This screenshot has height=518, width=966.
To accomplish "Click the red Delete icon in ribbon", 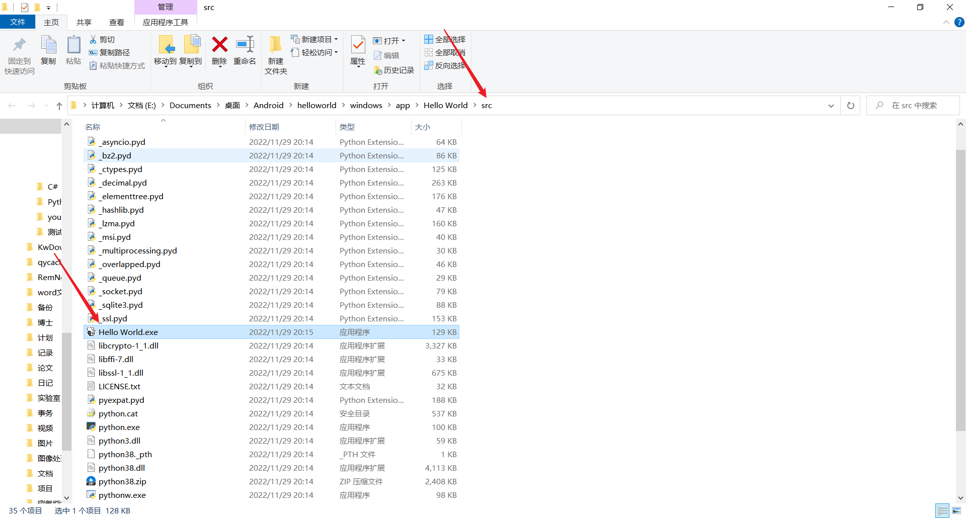I will coord(219,45).
